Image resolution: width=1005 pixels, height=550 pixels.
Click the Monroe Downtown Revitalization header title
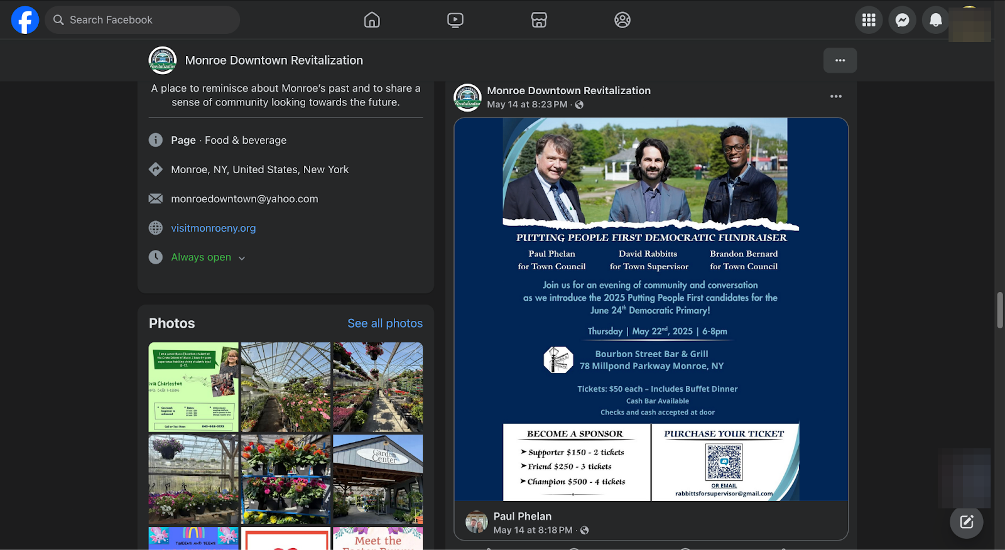pos(274,60)
